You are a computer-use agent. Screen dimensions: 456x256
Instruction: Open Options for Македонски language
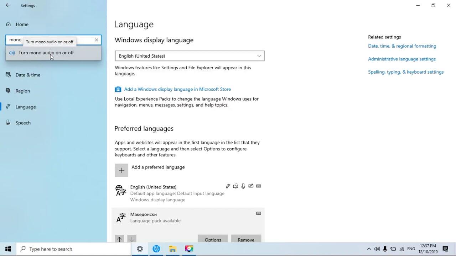click(x=213, y=239)
